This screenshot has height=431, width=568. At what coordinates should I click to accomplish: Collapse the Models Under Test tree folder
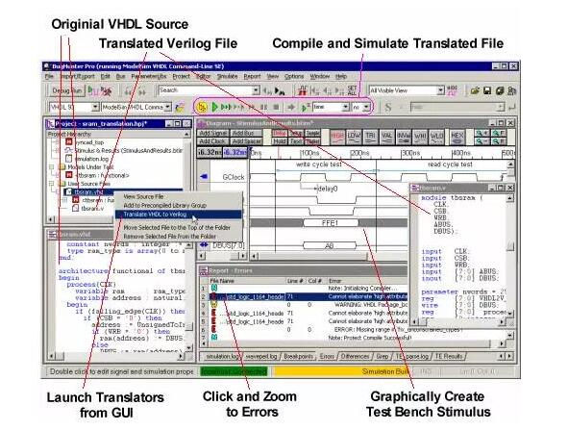coord(52,167)
